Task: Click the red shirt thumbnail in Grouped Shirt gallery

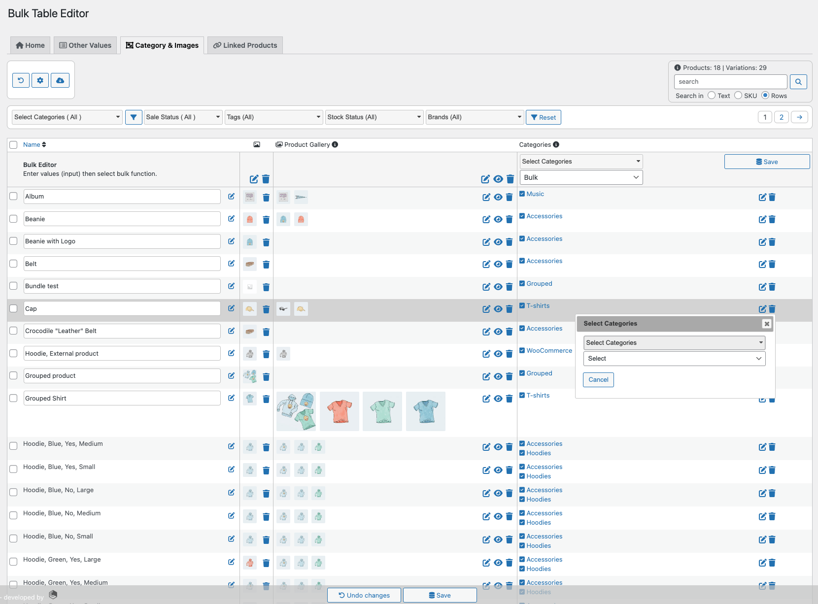Action: [x=340, y=411]
